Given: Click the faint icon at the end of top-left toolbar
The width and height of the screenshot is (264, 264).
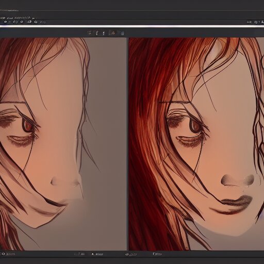Looking at the screenshot, I should point(43,22).
